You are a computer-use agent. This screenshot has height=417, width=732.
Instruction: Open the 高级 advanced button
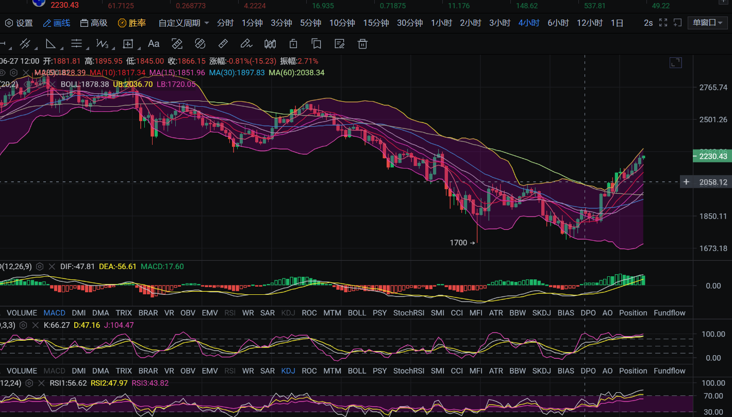[x=94, y=23]
